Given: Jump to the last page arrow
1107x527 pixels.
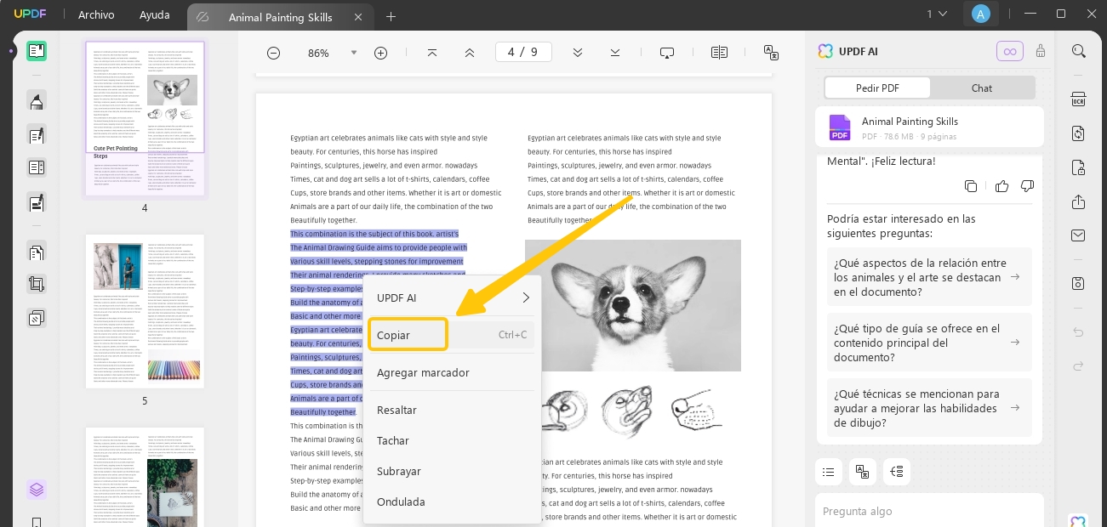Looking at the screenshot, I should (615, 53).
